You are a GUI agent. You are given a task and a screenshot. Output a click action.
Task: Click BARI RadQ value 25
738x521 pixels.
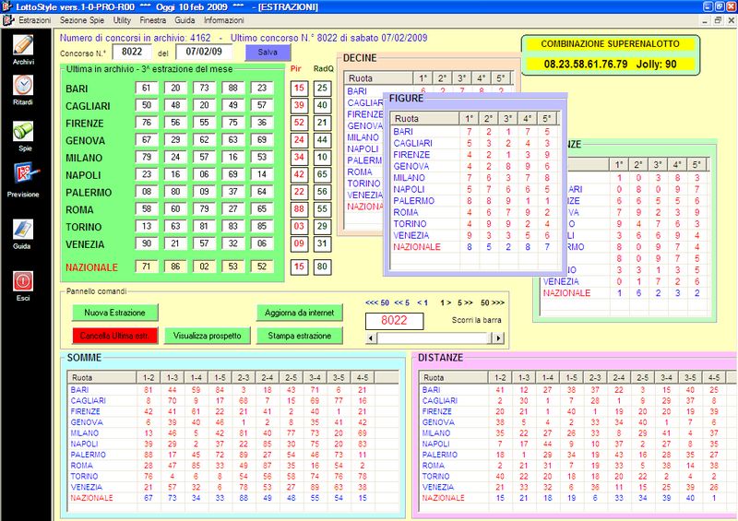point(322,88)
